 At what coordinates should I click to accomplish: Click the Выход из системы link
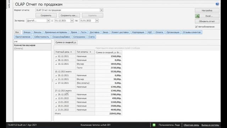click(x=210, y=125)
